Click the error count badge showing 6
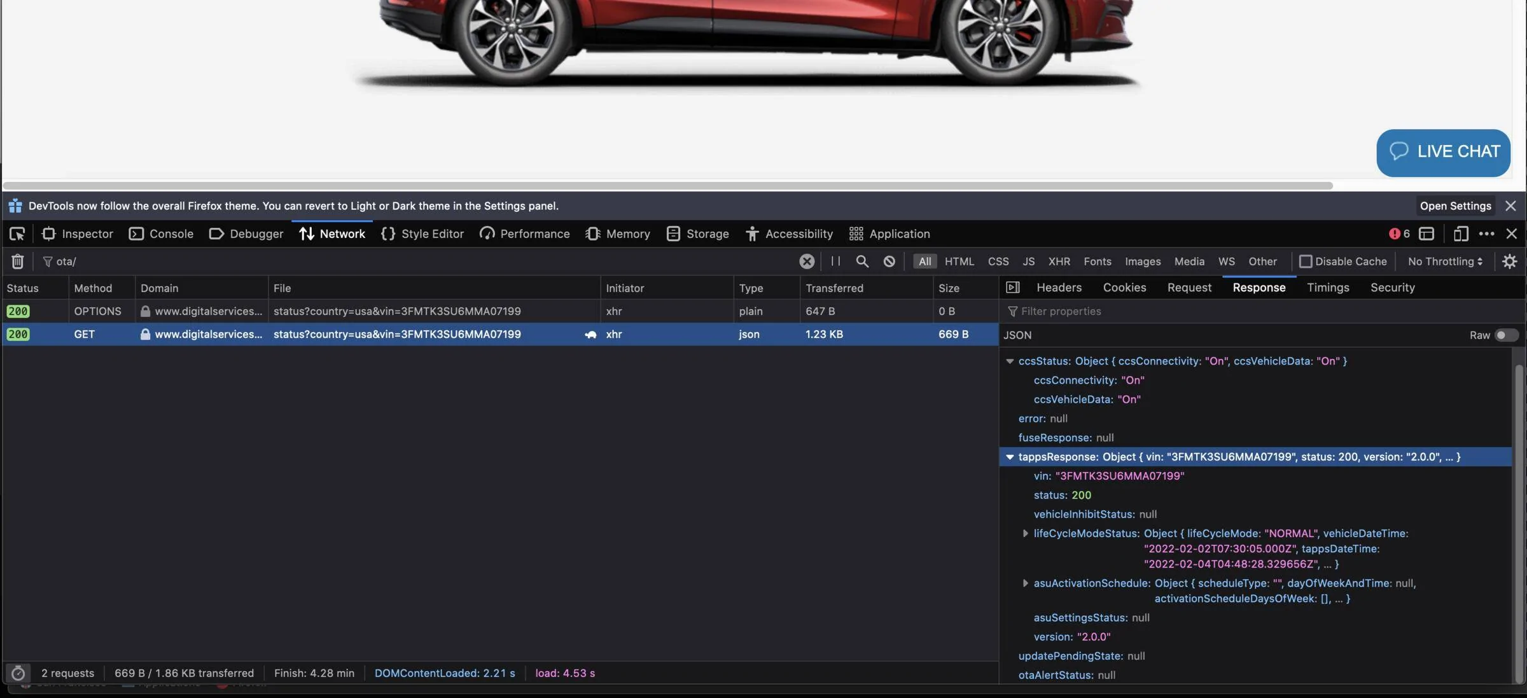Screen dimensions: 1527x698 1399,234
